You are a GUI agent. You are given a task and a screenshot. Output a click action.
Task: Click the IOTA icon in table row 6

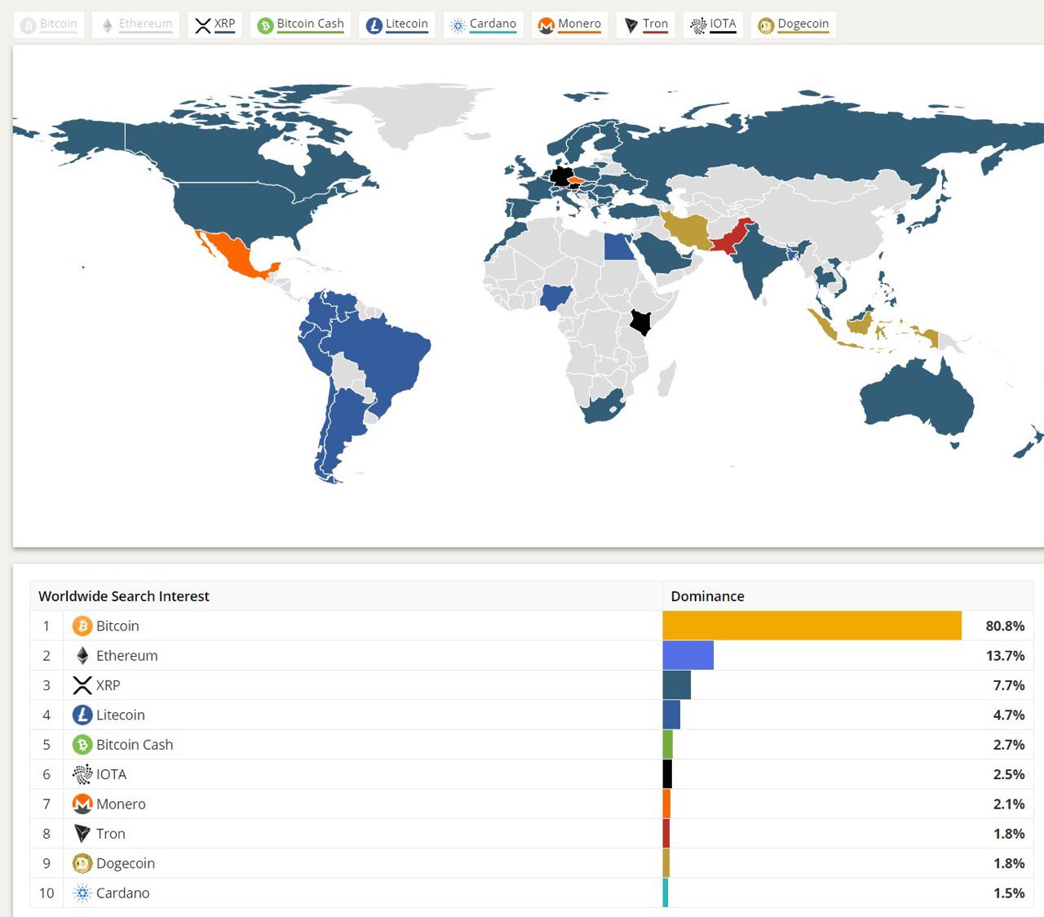click(x=82, y=774)
